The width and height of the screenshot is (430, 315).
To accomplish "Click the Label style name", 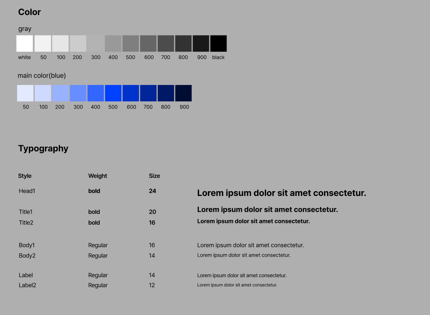I will click(26, 275).
